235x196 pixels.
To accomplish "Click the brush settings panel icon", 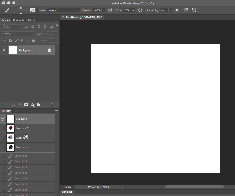I will (x=32, y=10).
